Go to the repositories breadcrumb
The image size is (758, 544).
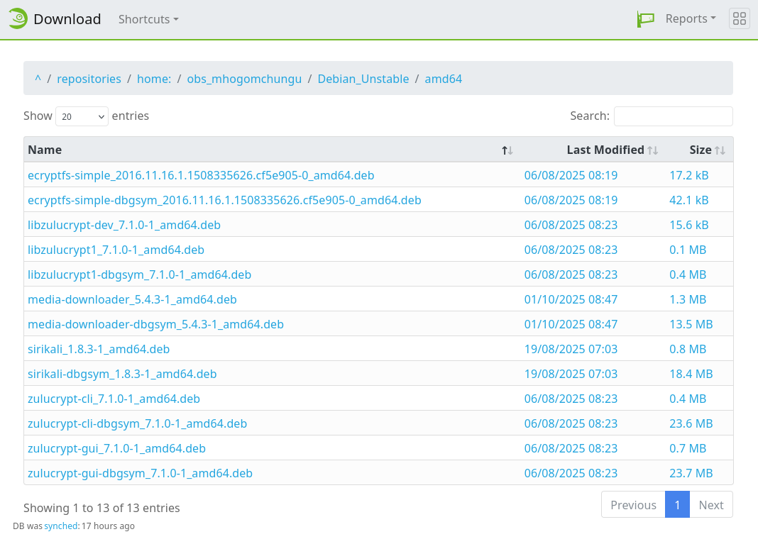click(x=89, y=79)
